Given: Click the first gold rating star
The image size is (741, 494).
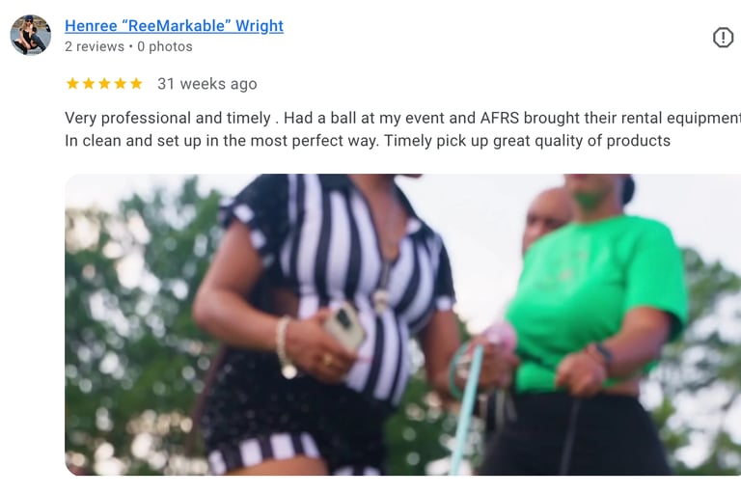Looking at the screenshot, I should click(x=72, y=84).
